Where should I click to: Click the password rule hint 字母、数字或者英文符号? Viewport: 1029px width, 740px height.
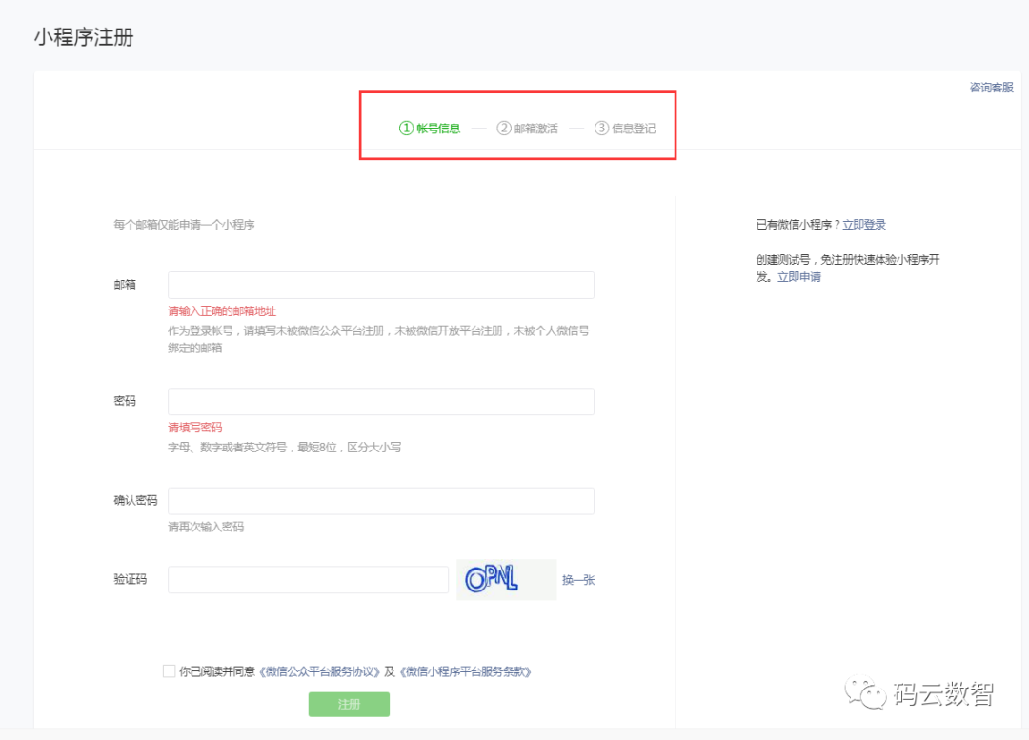click(284, 448)
